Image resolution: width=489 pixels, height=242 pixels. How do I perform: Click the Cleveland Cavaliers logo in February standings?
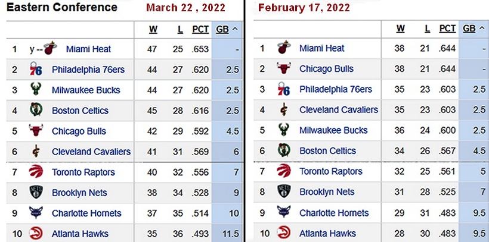(x=284, y=110)
